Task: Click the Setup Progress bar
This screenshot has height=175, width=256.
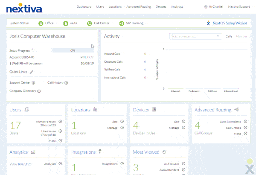Action: coord(73,50)
